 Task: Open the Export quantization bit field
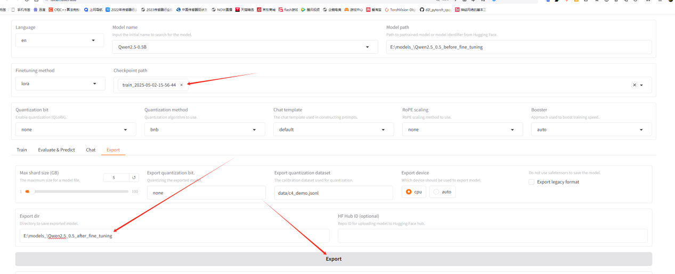[206, 193]
